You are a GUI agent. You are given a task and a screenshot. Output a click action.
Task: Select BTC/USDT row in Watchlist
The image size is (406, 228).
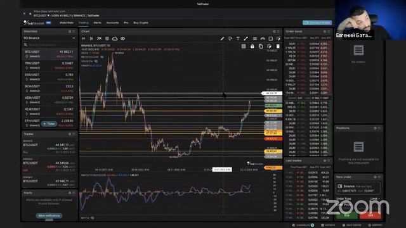(x=49, y=54)
